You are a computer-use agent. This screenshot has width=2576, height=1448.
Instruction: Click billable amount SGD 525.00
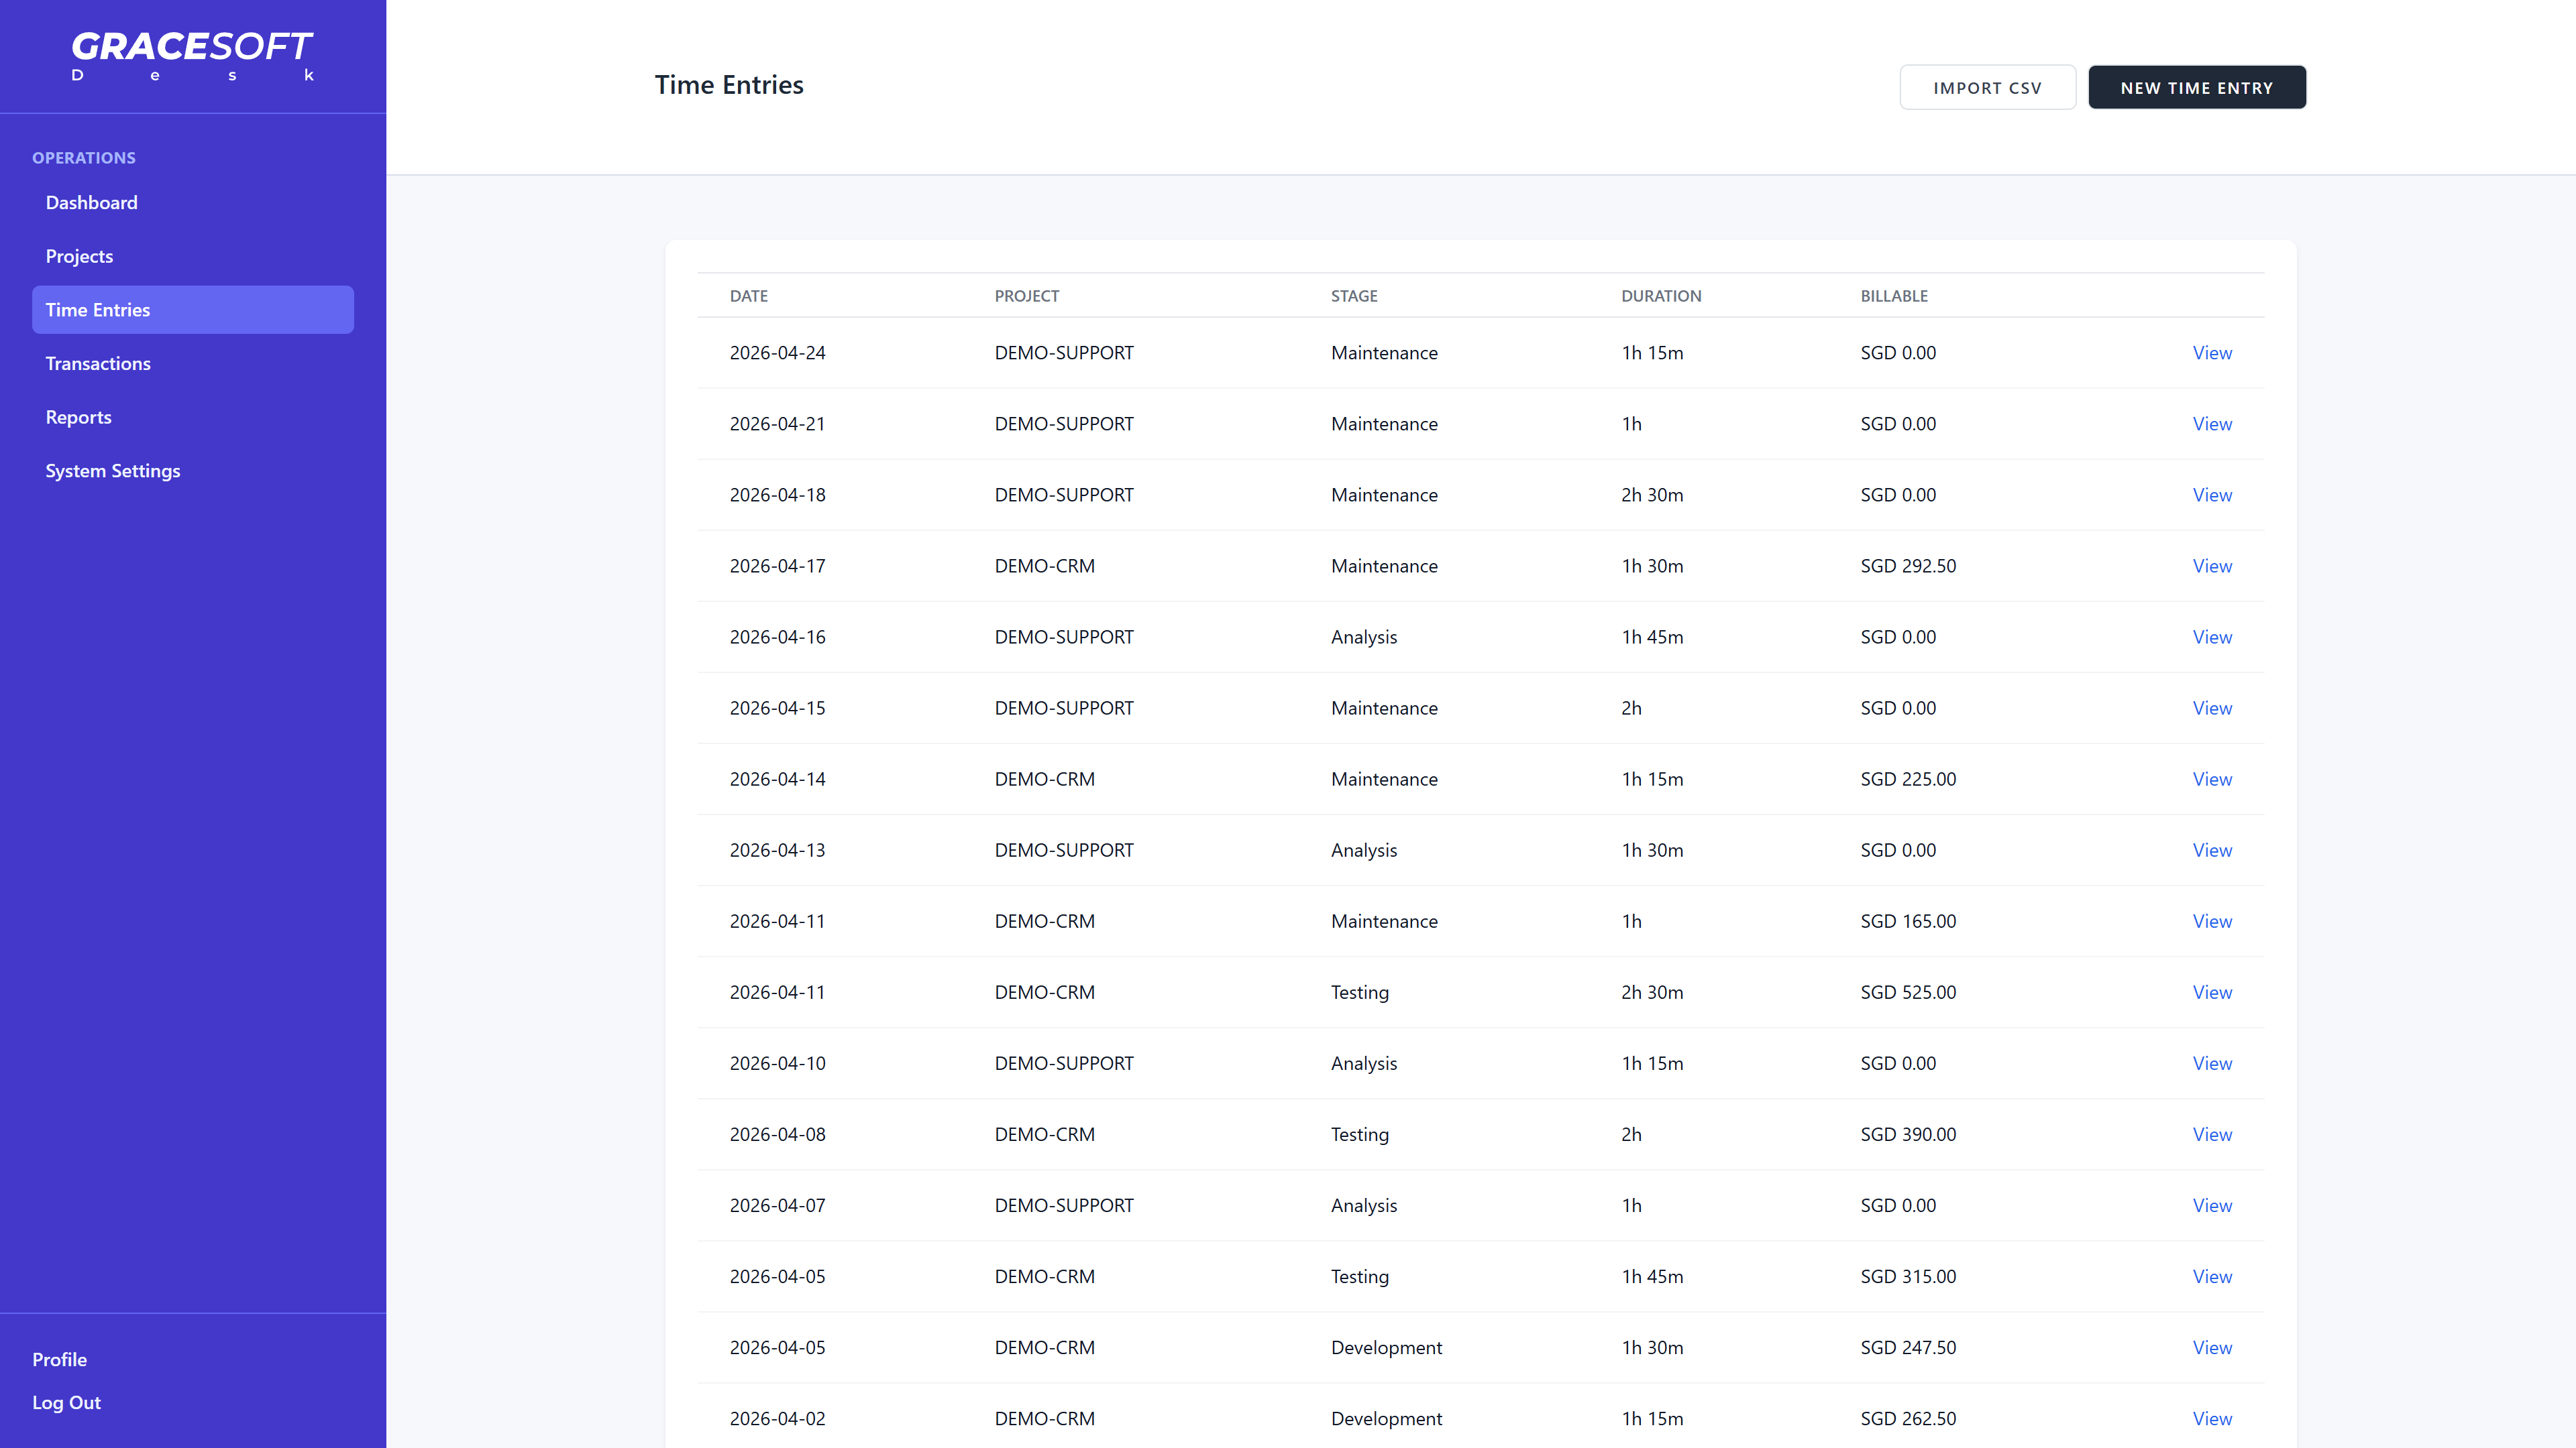[1908, 992]
